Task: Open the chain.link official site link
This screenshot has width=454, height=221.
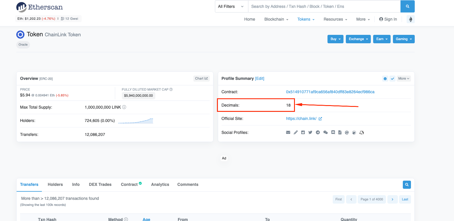Action: click(301, 118)
